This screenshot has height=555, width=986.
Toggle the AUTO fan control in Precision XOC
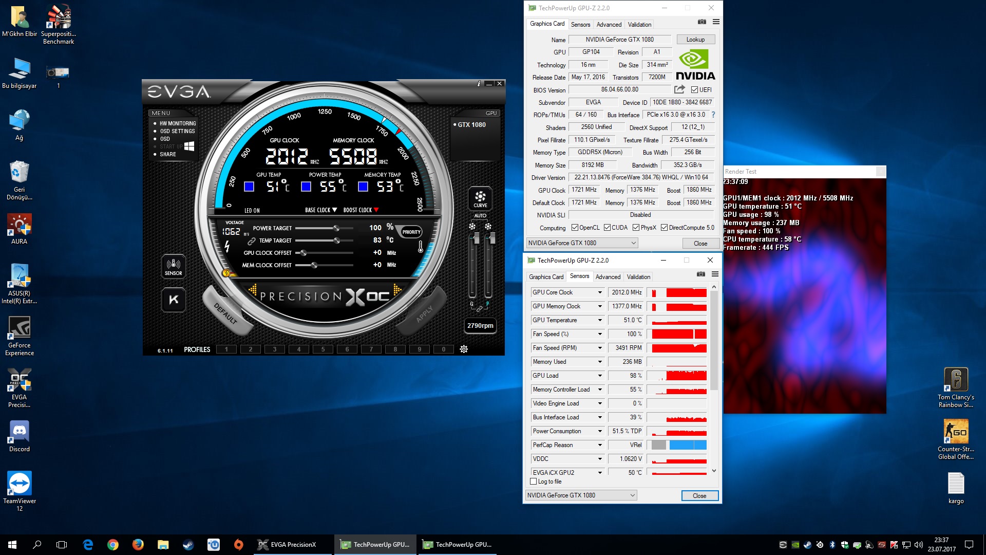click(480, 216)
